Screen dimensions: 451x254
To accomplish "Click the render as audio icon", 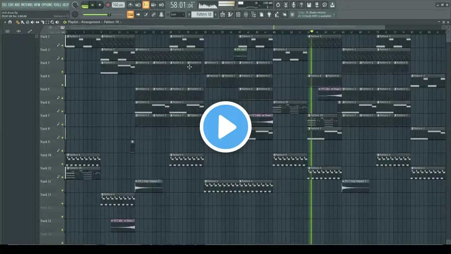I will pos(317,5).
